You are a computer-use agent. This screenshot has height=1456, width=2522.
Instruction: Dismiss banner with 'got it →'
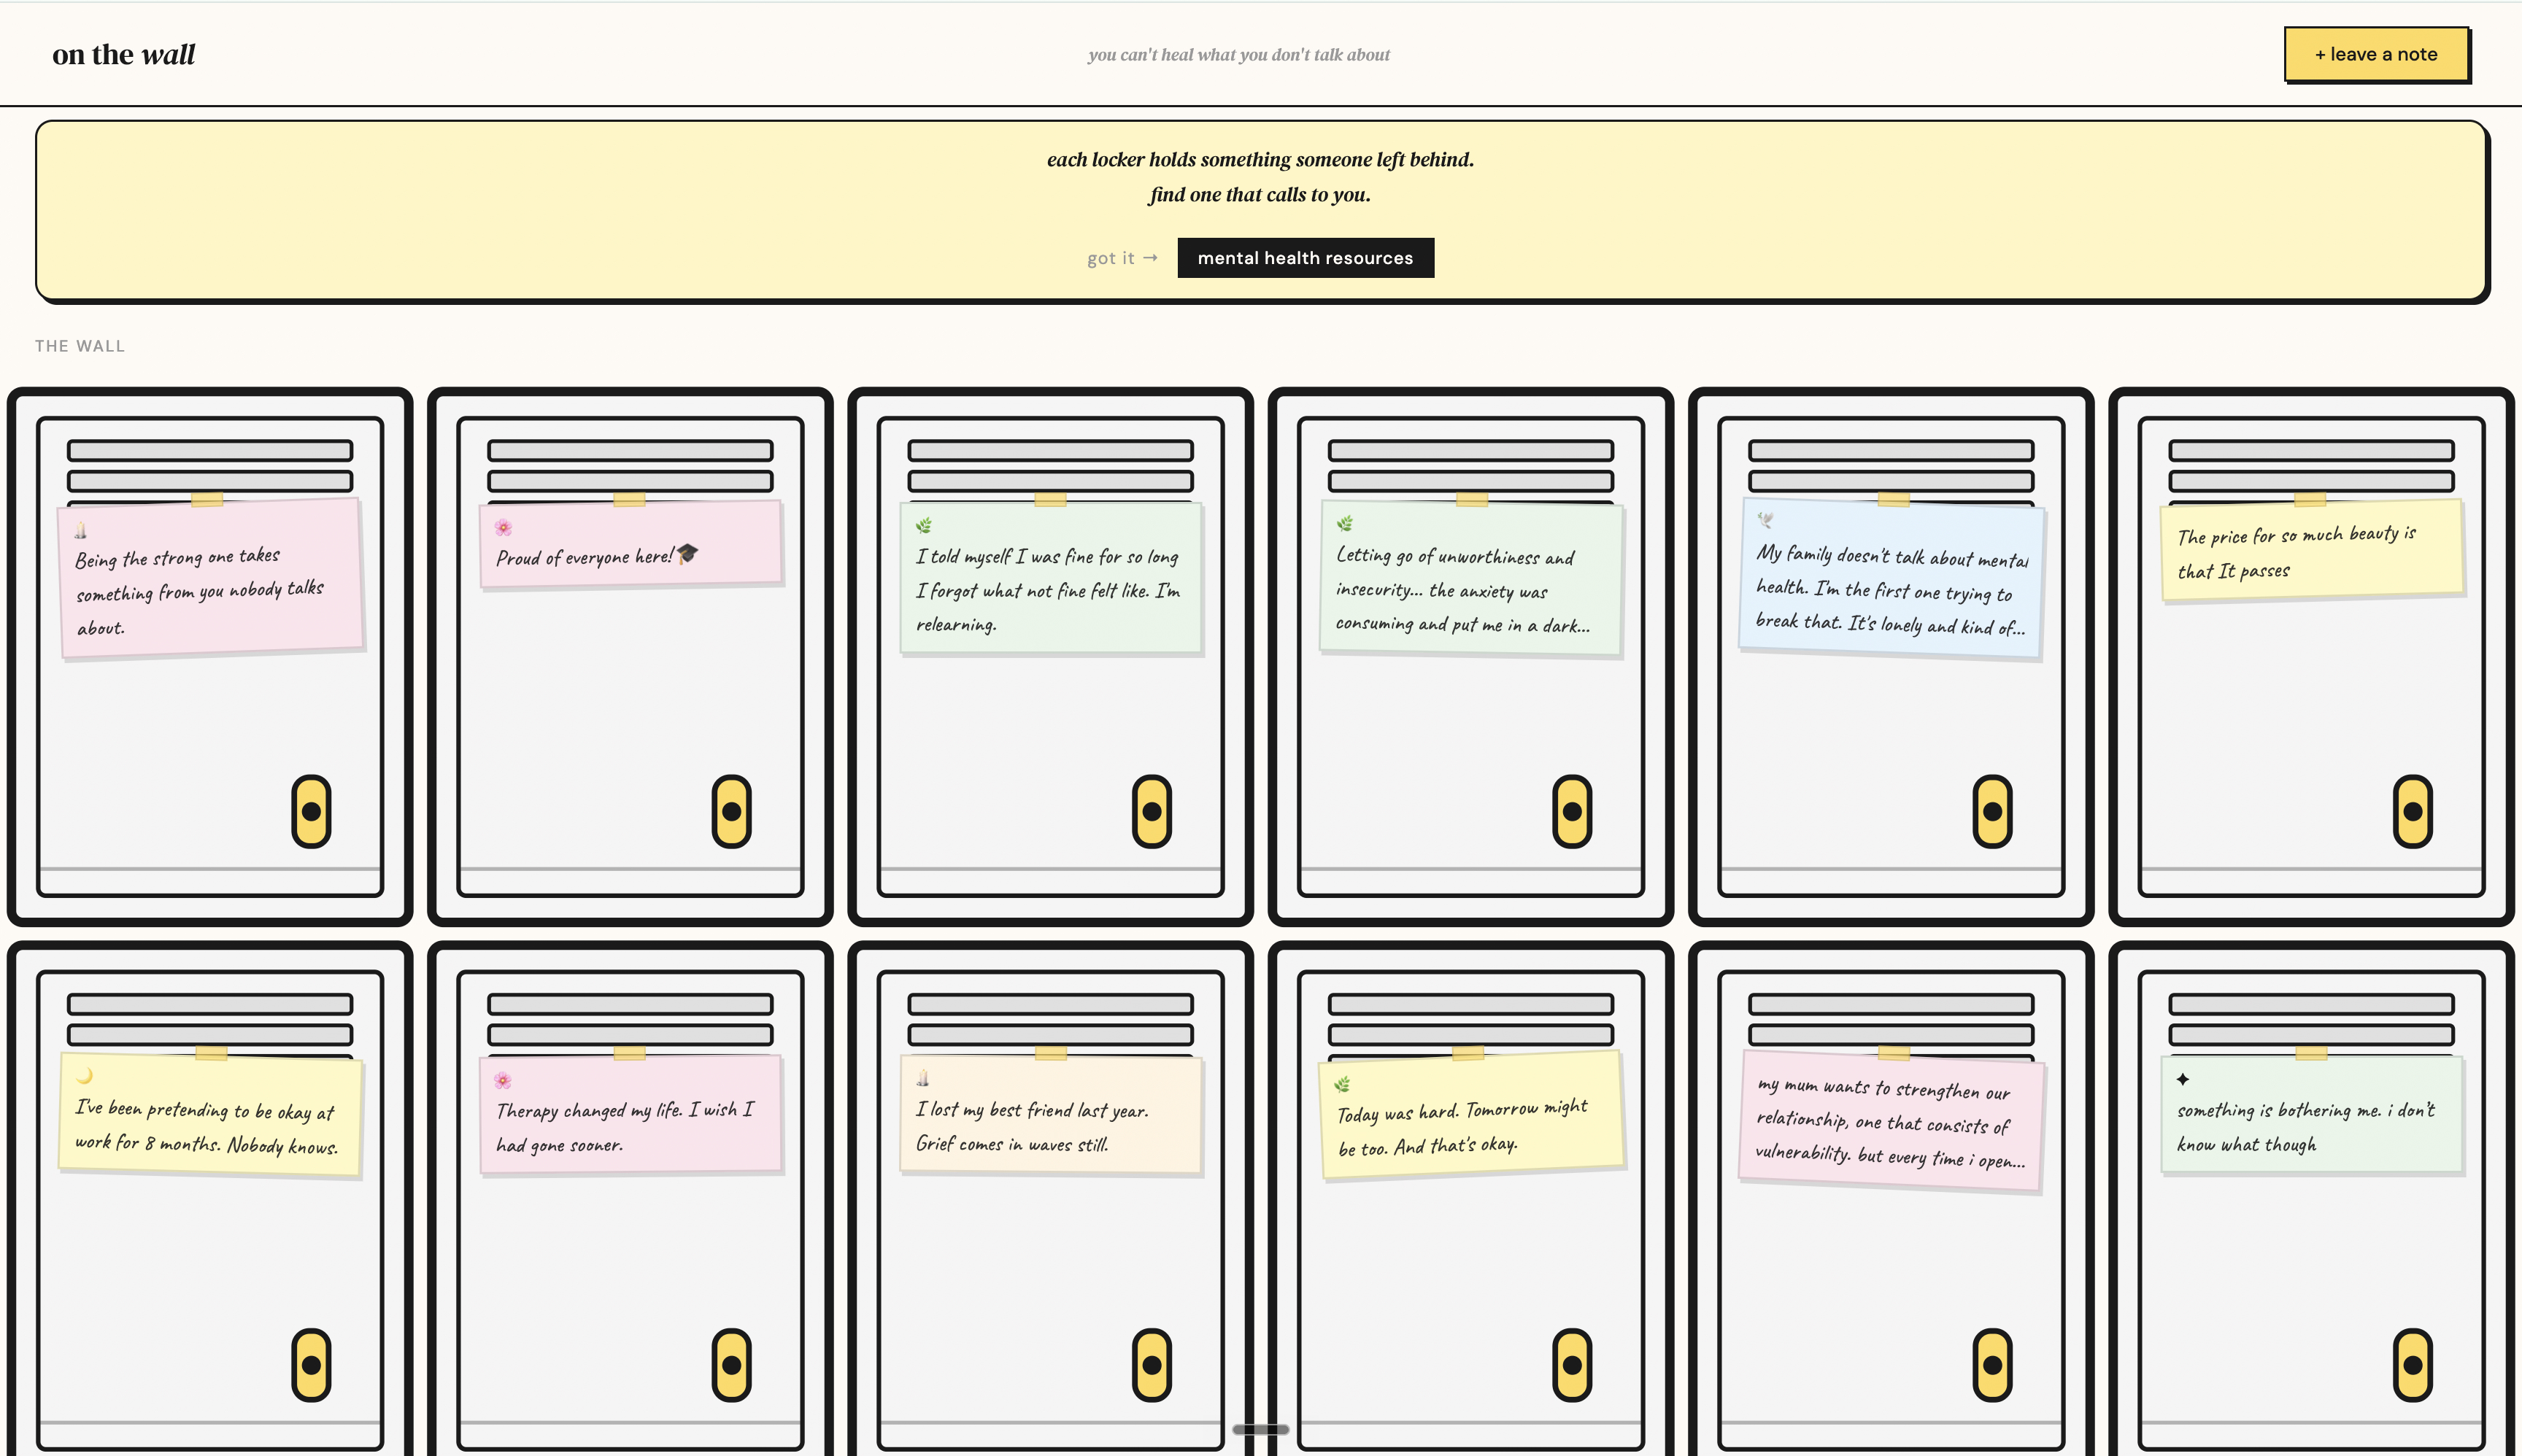pyautogui.click(x=1122, y=258)
